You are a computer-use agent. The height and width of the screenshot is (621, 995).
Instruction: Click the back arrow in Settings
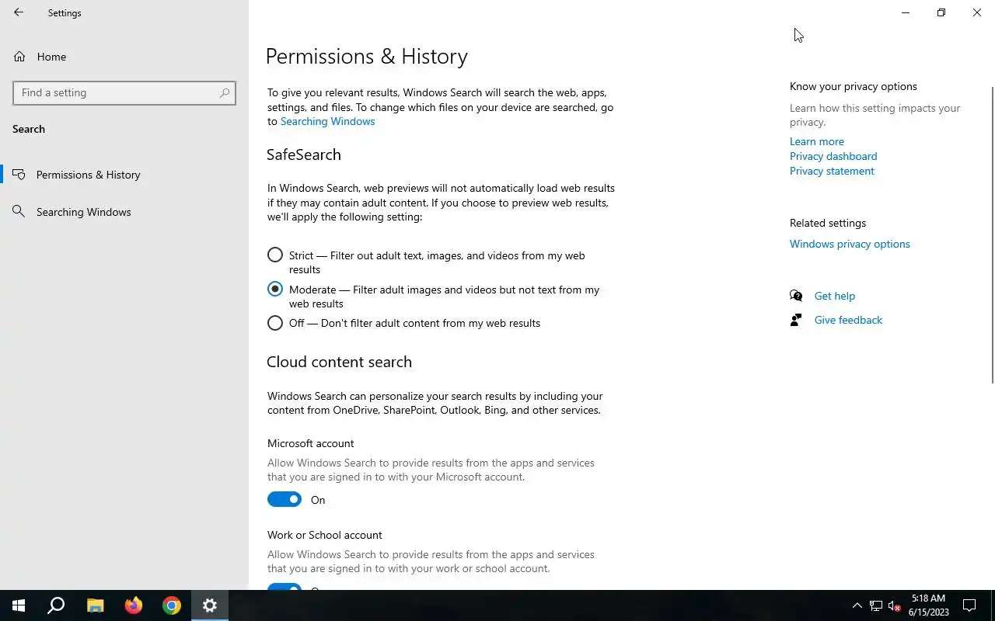click(19, 12)
